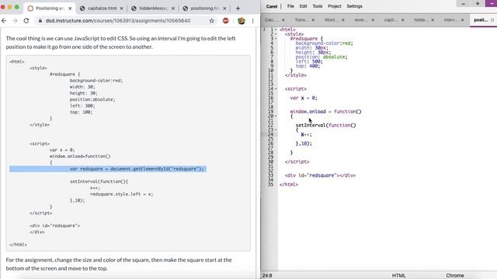Reload the Chrome page
The height and width of the screenshot is (279, 497).
point(26,21)
